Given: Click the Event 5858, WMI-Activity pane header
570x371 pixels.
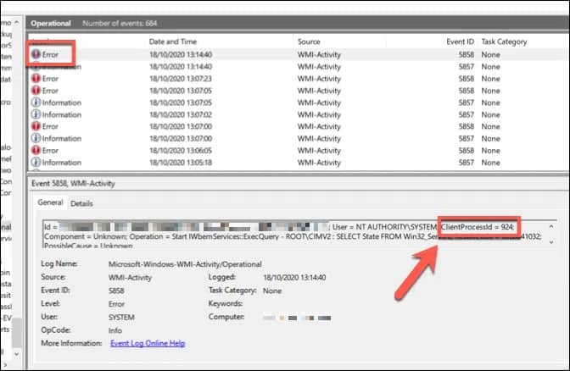Looking at the screenshot, I should coord(73,183).
